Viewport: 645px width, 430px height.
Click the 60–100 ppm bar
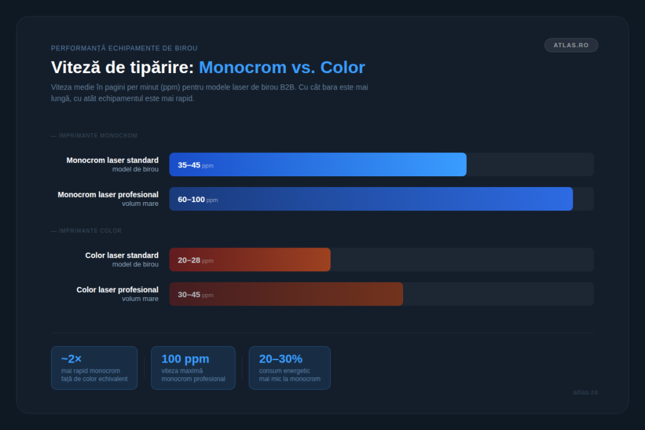371,199
